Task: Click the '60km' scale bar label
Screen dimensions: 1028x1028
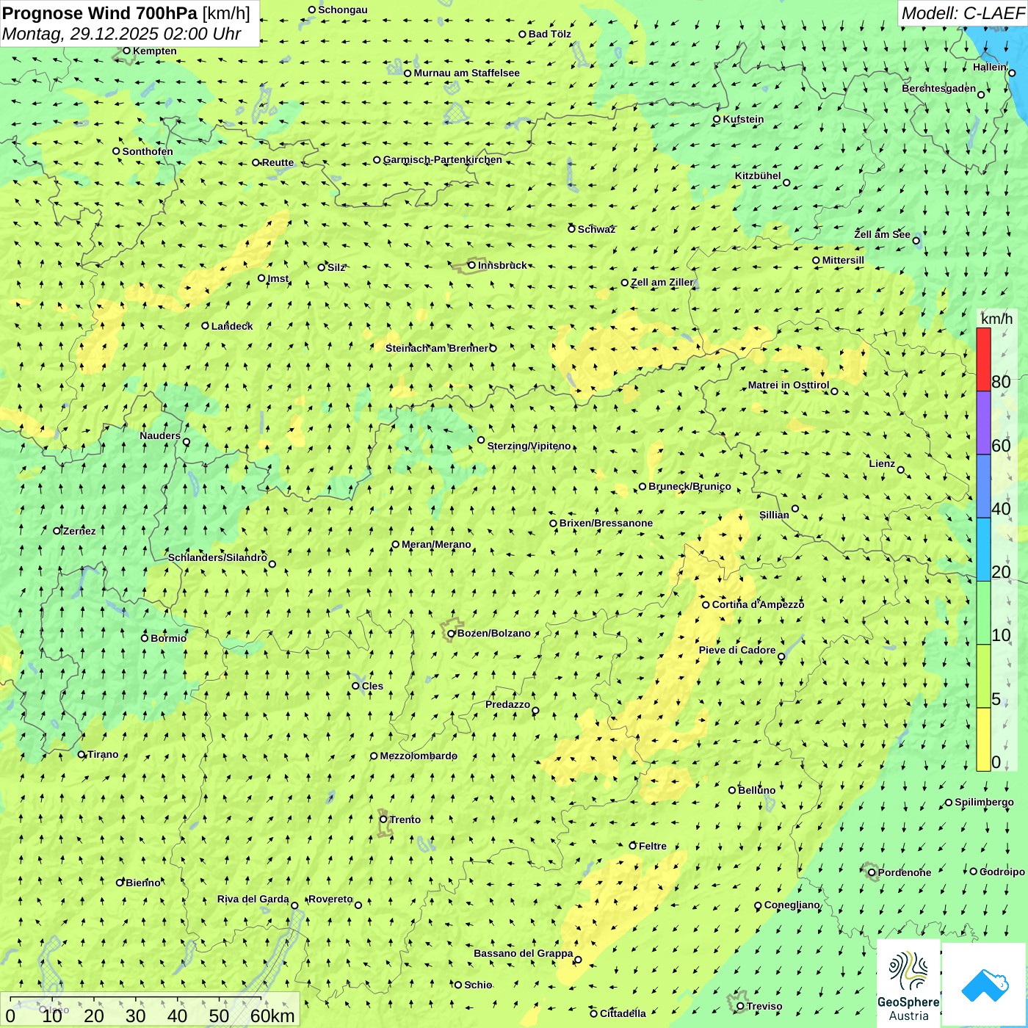Action: pyautogui.click(x=272, y=1016)
